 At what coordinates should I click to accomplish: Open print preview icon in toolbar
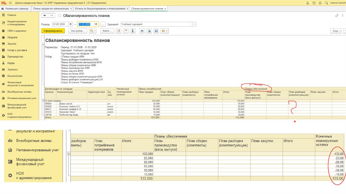click(149, 31)
